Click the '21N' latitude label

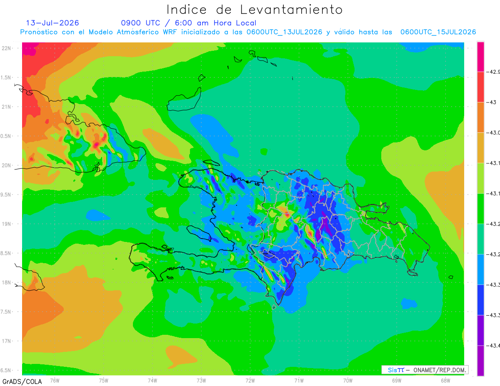6,107
